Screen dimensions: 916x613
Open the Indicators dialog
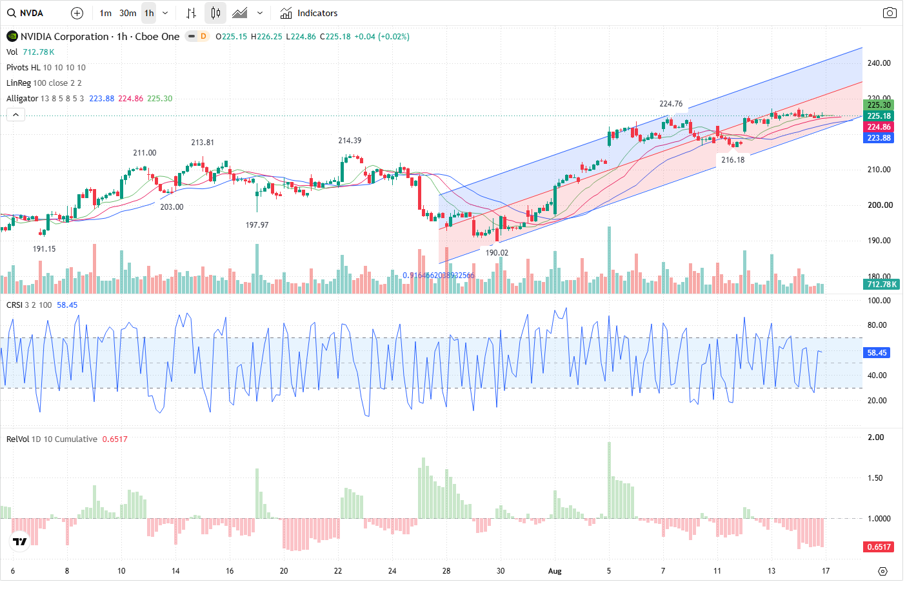click(x=308, y=13)
